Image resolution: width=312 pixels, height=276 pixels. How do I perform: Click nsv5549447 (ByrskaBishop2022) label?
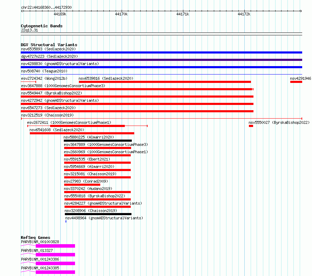(x=52, y=93)
